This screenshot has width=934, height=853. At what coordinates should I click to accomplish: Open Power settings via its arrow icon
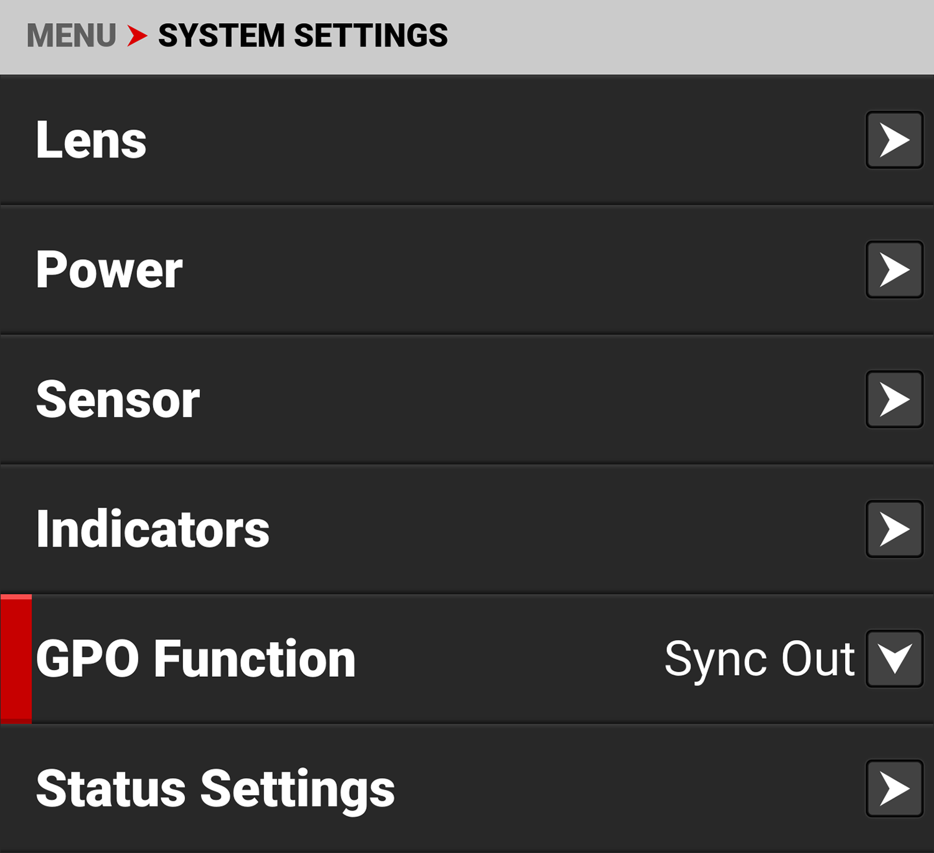click(894, 270)
